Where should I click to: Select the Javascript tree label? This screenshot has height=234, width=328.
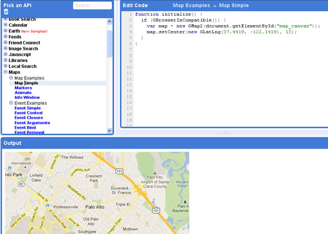click(20, 54)
